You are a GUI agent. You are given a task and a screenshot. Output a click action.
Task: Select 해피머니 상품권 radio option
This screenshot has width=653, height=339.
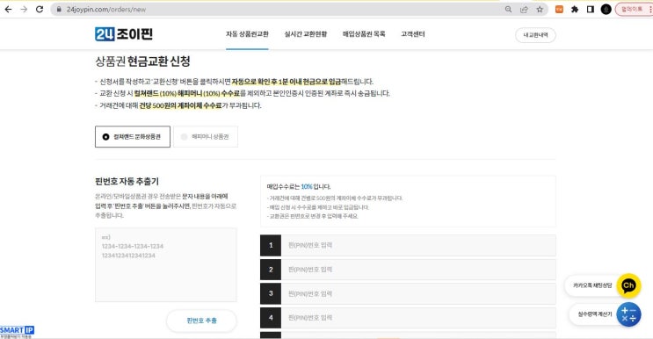point(206,136)
